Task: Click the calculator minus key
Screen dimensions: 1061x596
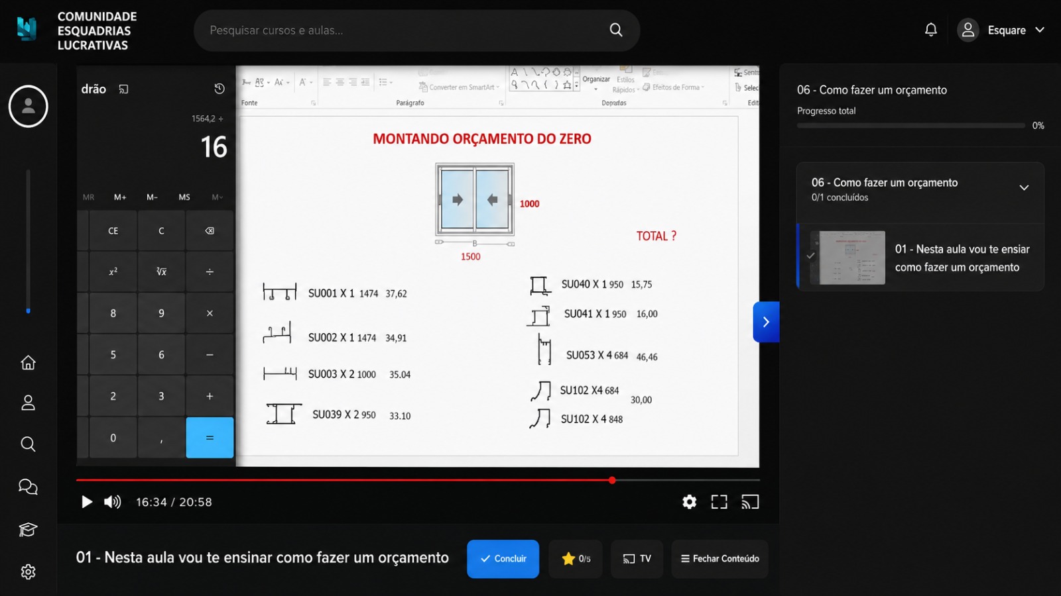Action: tap(210, 355)
